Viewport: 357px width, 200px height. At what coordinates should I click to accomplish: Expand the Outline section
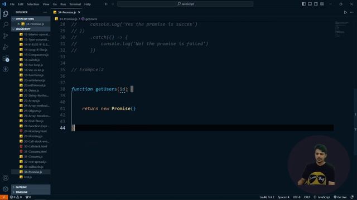[31, 187]
